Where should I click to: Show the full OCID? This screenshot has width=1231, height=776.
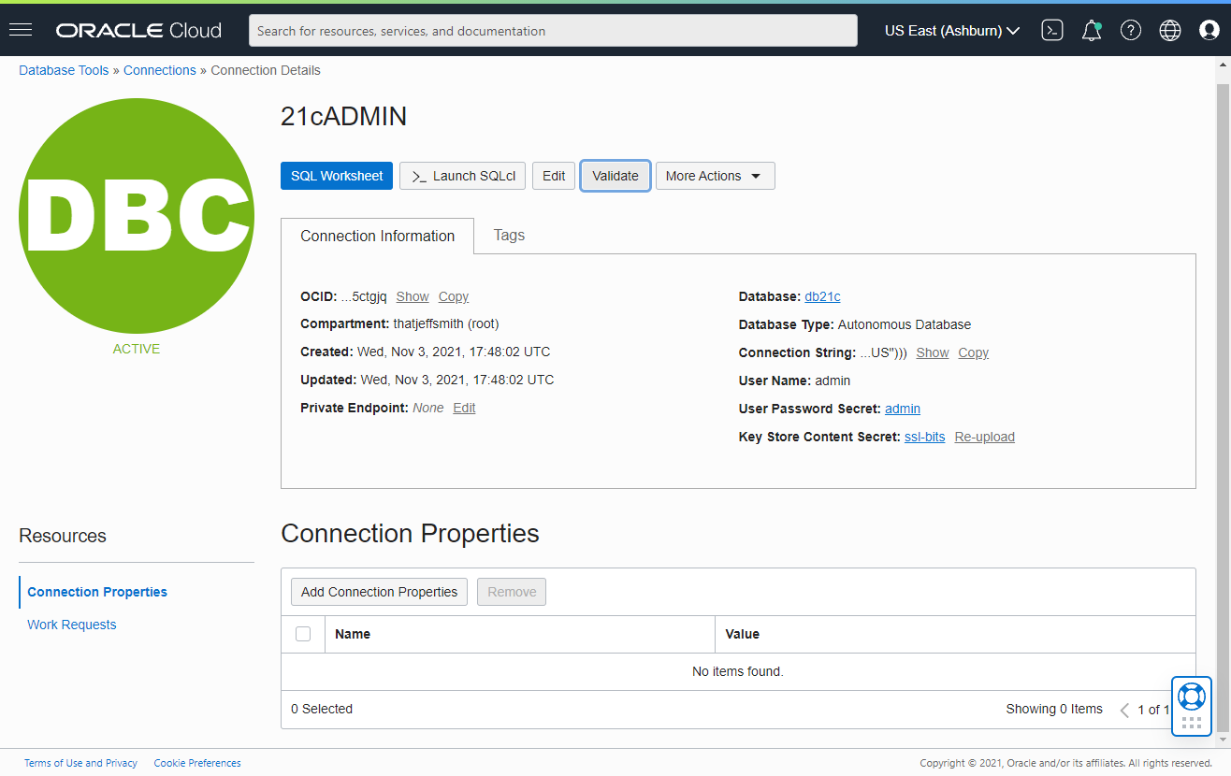click(413, 296)
